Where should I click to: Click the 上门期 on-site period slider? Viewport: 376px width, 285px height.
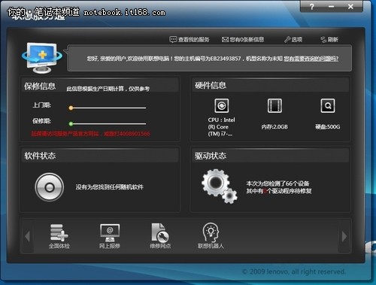[108, 108]
